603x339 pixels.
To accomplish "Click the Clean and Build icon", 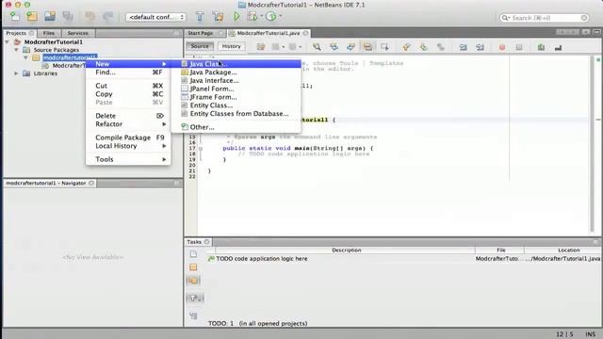I will [x=218, y=17].
